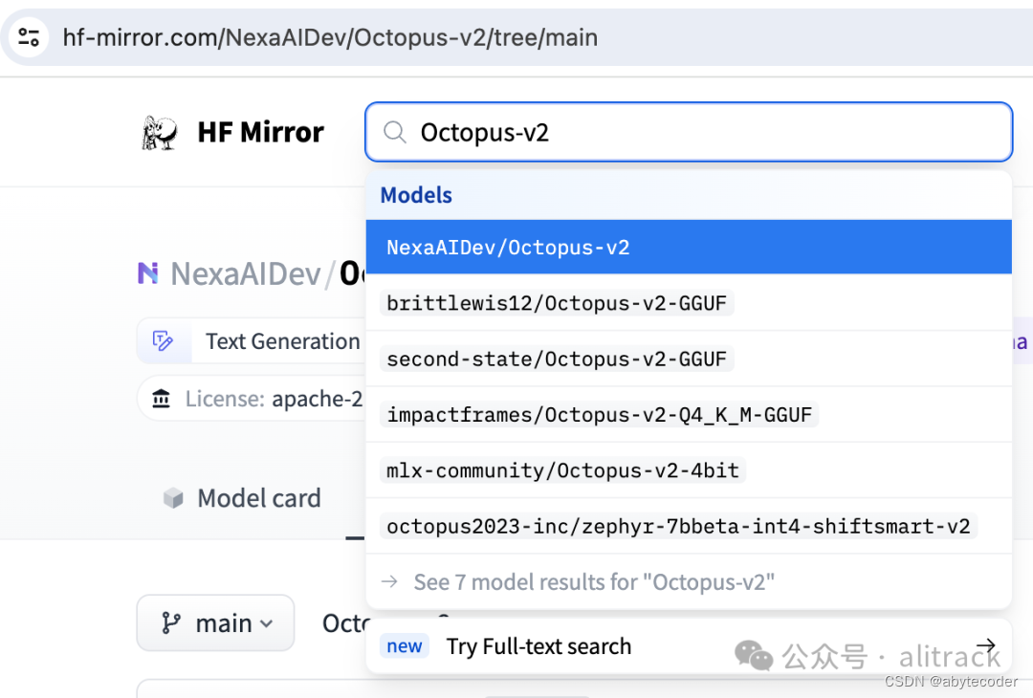The height and width of the screenshot is (698, 1033).
Task: Click the magnifier icon in search box
Action: point(395,132)
